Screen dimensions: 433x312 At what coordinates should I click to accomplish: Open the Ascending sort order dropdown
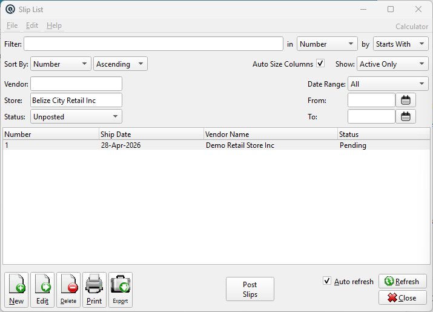click(x=120, y=64)
